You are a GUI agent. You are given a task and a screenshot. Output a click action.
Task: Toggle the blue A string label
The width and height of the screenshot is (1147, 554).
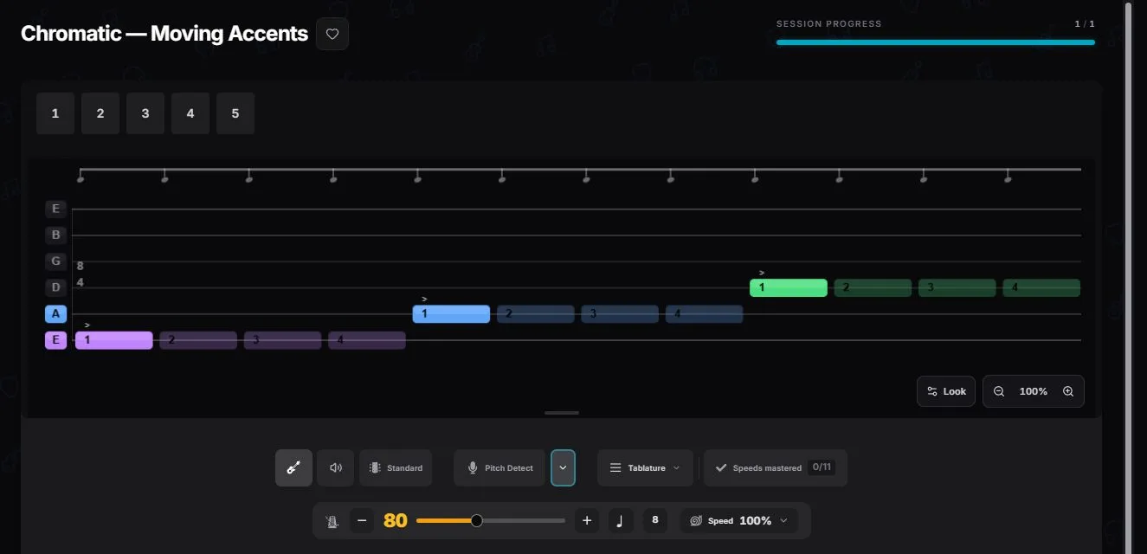coord(55,314)
